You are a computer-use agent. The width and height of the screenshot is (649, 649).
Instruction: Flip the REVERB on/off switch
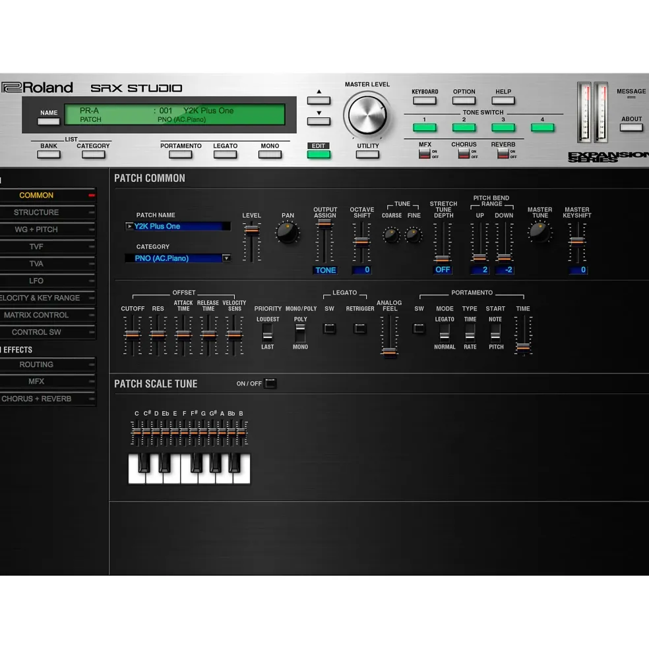[x=503, y=154]
